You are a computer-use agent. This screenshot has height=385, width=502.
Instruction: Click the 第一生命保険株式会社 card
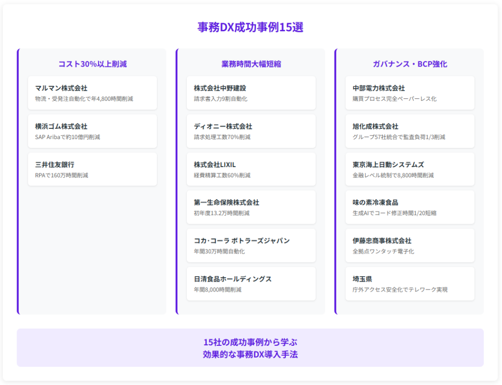251,207
